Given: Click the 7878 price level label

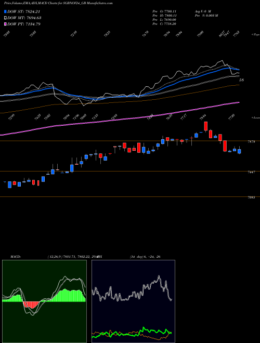Looking at the screenshot, I should click(x=251, y=142).
